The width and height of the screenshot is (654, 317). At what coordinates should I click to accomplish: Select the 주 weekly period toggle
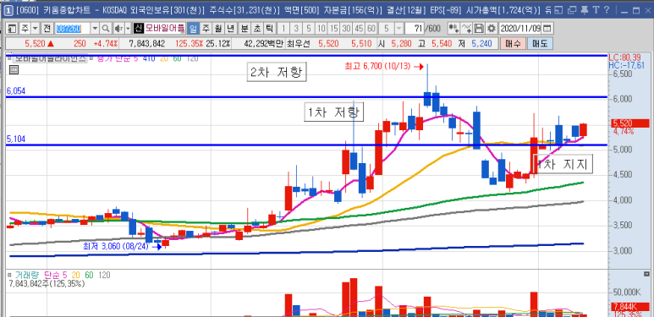206,29
